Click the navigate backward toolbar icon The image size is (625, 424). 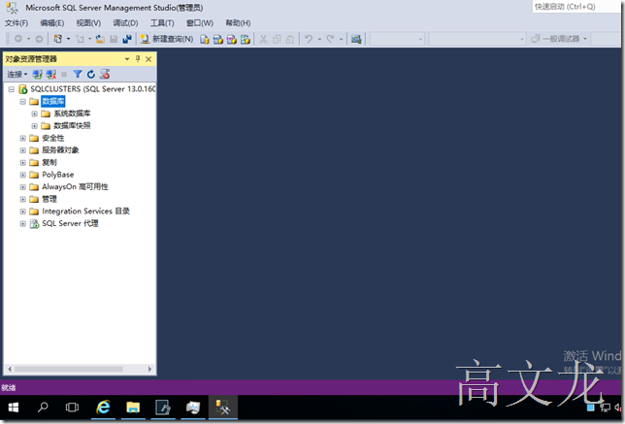tap(18, 39)
